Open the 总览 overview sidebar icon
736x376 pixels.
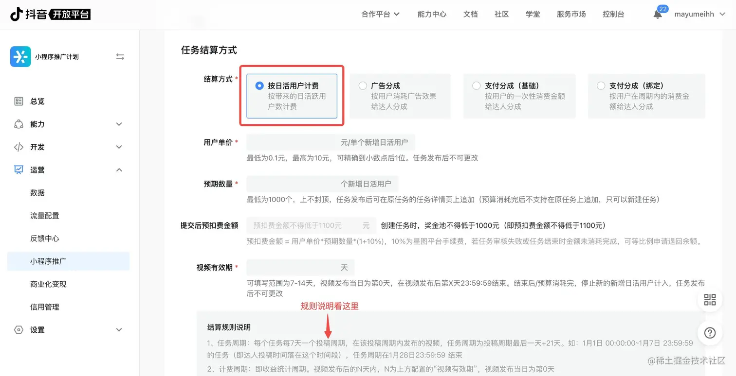19,101
